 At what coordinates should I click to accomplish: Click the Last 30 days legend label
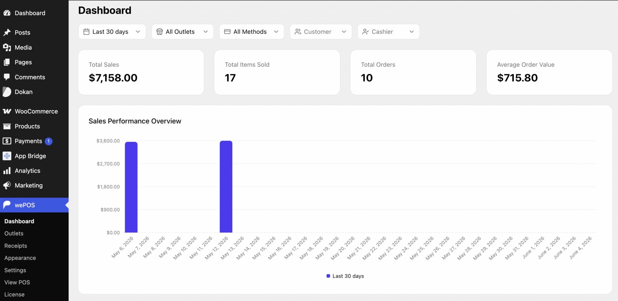(348, 276)
